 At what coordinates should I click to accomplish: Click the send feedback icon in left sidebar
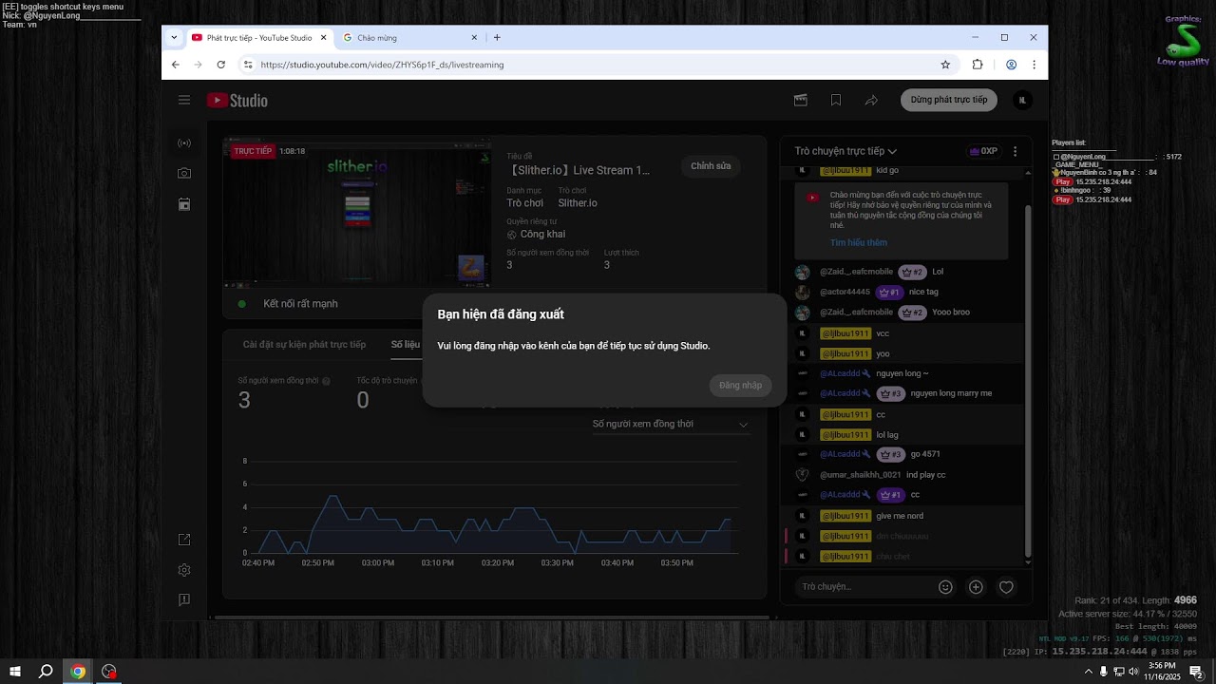coord(184,600)
